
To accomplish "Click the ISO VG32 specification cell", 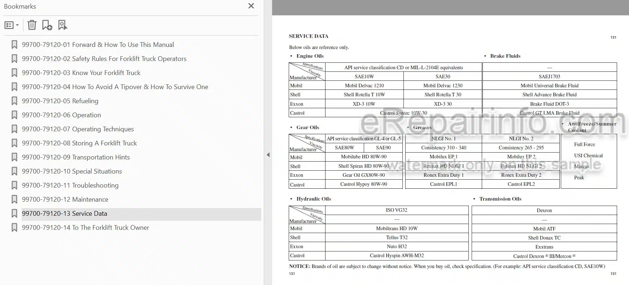I will pos(397,210).
